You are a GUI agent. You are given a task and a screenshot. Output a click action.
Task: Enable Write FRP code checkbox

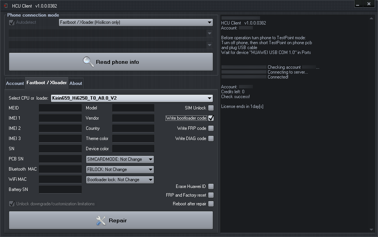pyautogui.click(x=211, y=128)
